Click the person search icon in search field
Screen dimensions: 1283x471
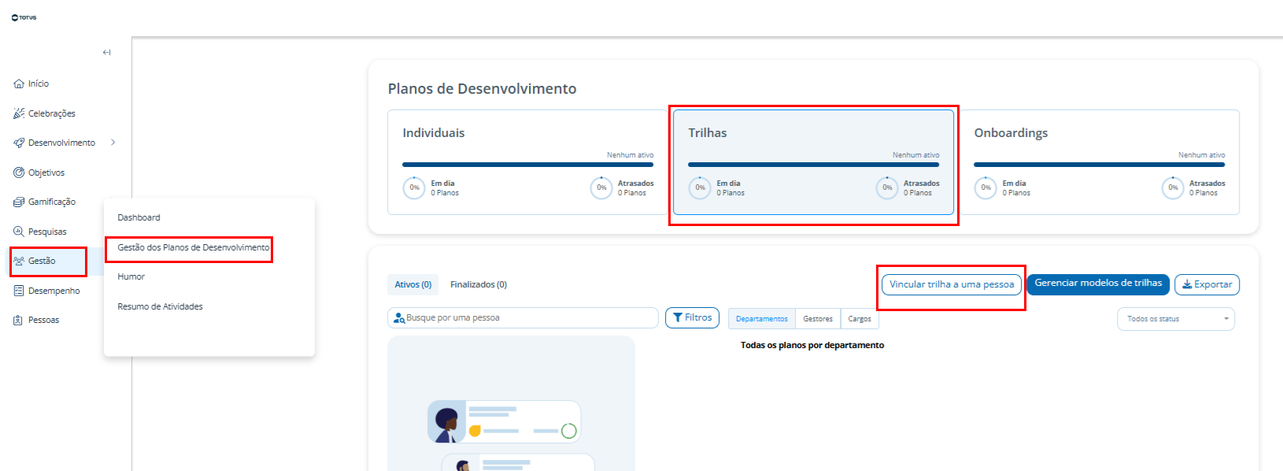(399, 318)
